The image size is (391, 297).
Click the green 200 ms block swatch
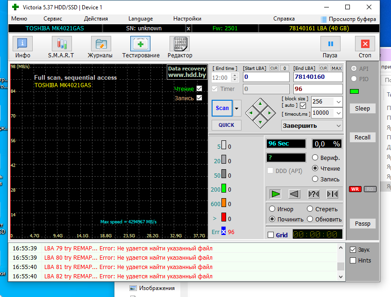(x=224, y=188)
